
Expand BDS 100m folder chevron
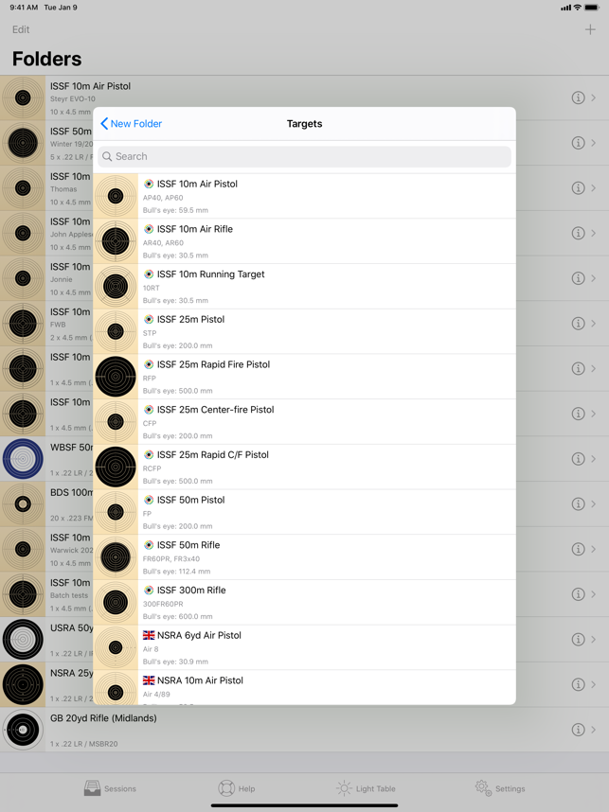coord(594,503)
